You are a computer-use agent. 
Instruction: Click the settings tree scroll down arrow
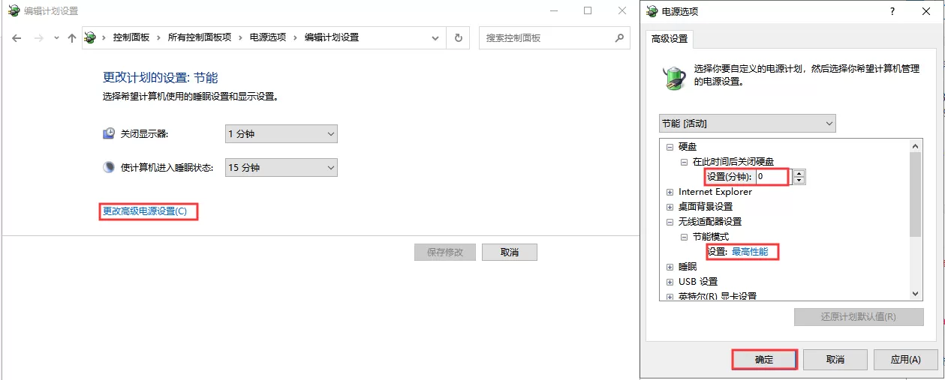(x=916, y=294)
